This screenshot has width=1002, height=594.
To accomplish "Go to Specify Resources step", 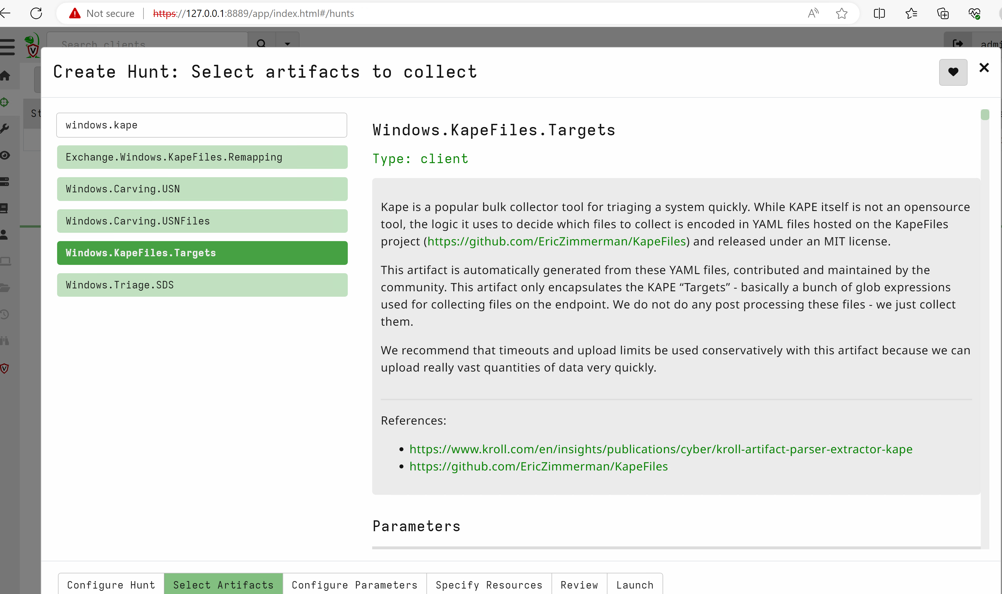I will pyautogui.click(x=489, y=584).
